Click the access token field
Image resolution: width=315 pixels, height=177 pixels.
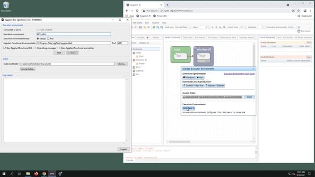[x=213, y=97]
